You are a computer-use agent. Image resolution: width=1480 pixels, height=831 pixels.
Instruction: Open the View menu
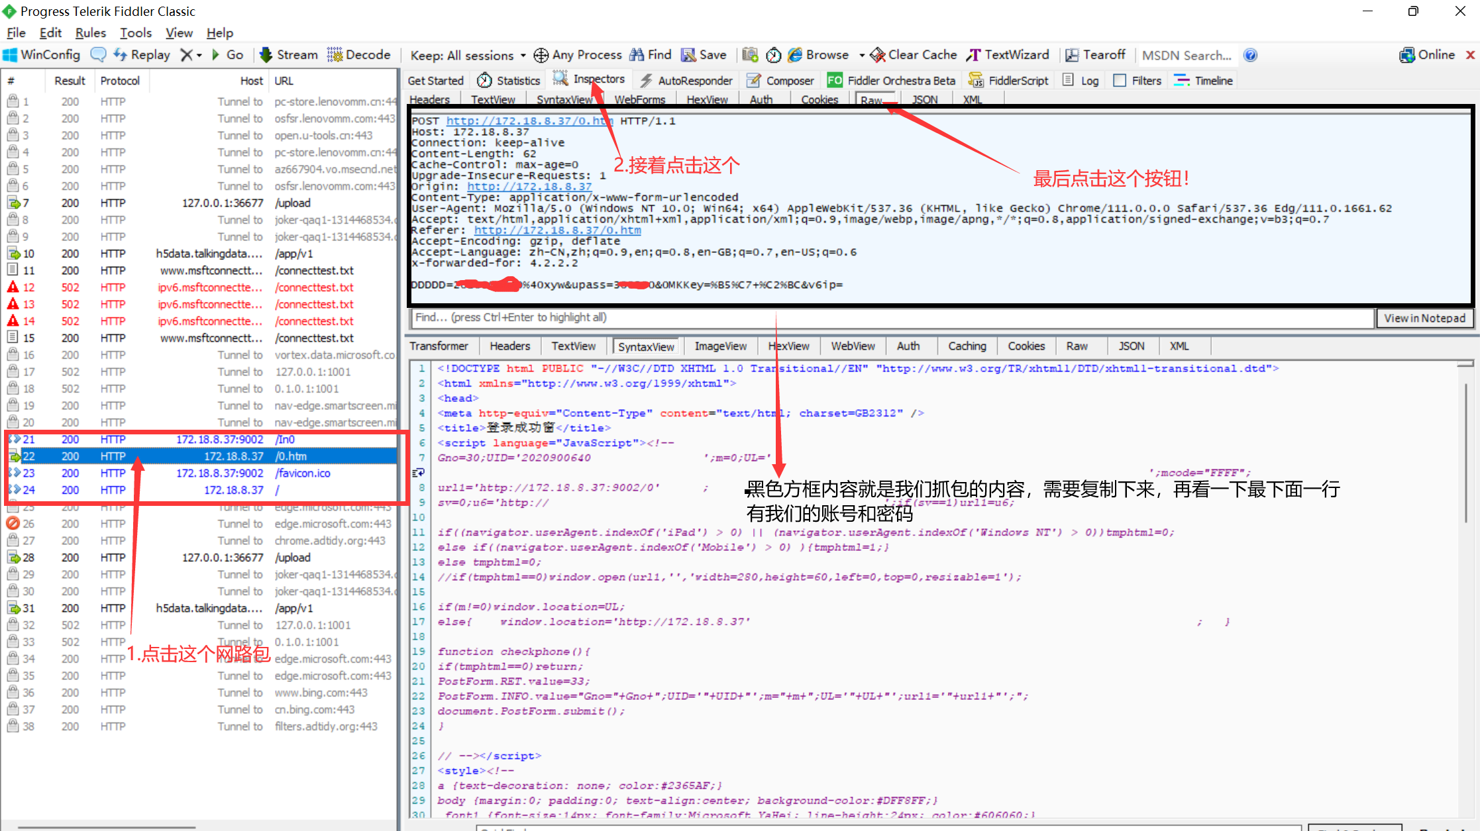[179, 33]
